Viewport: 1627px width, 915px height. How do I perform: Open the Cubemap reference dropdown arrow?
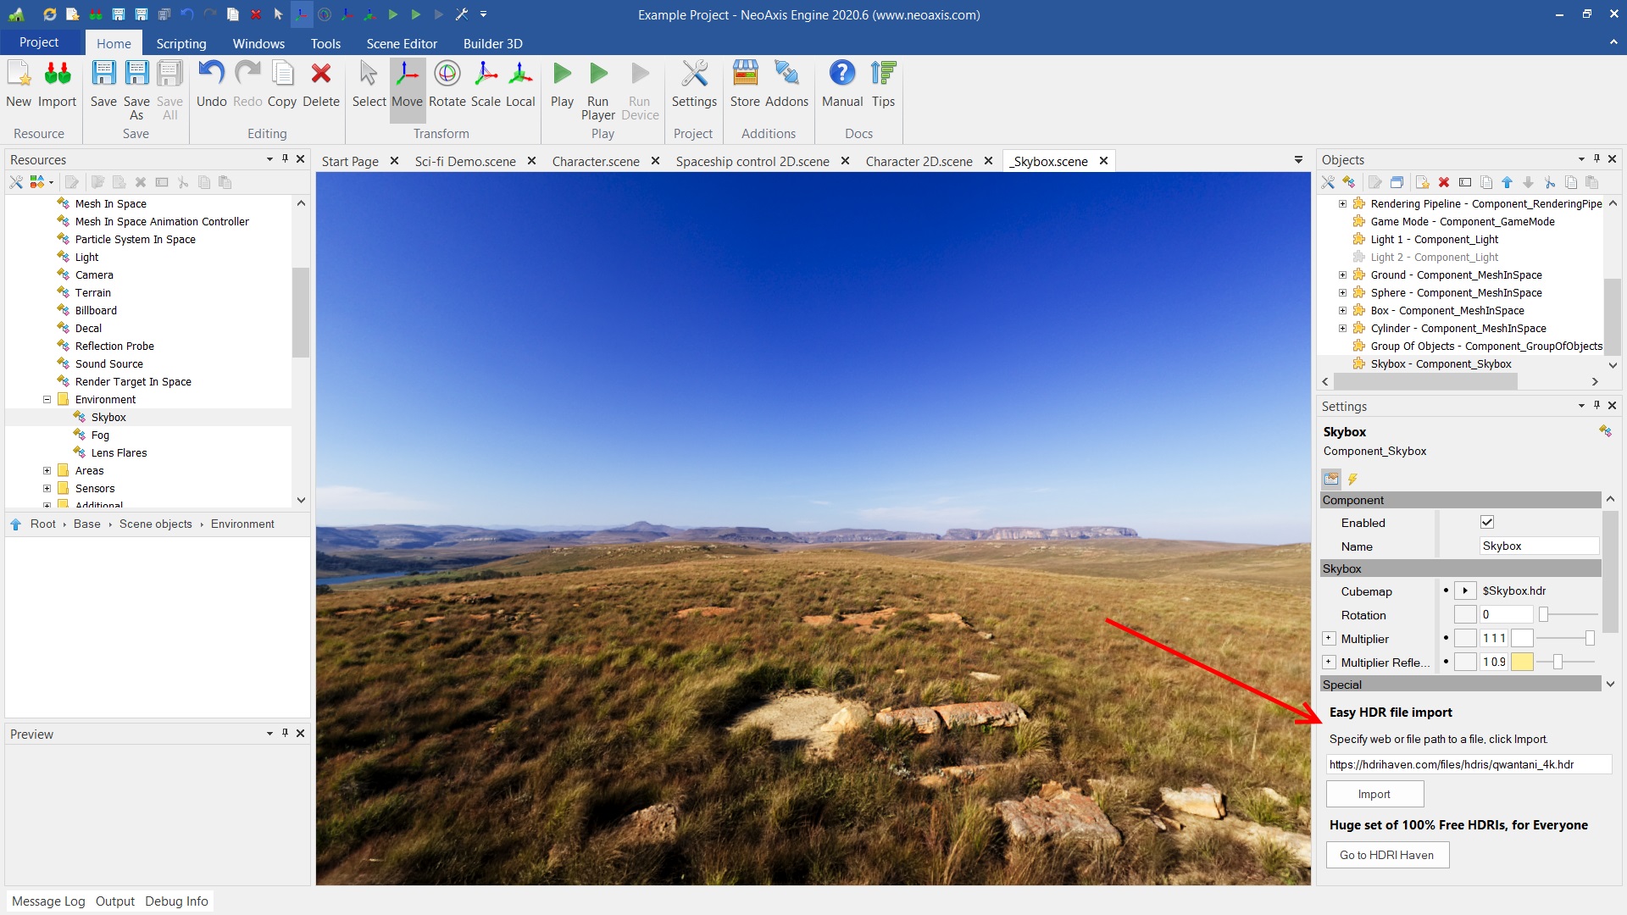(1465, 591)
